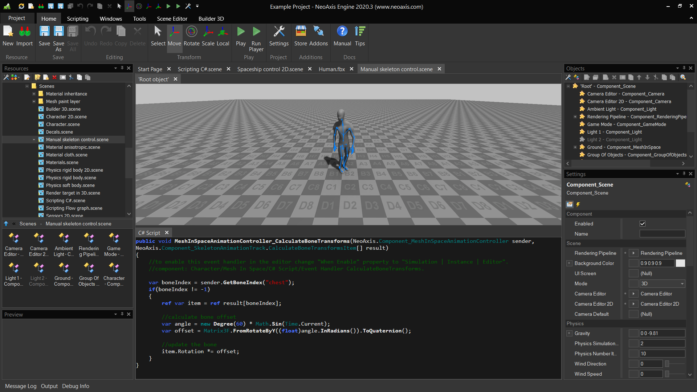The image size is (697, 392).
Task: Switch to the Human.fbx tab
Action: pyautogui.click(x=331, y=69)
